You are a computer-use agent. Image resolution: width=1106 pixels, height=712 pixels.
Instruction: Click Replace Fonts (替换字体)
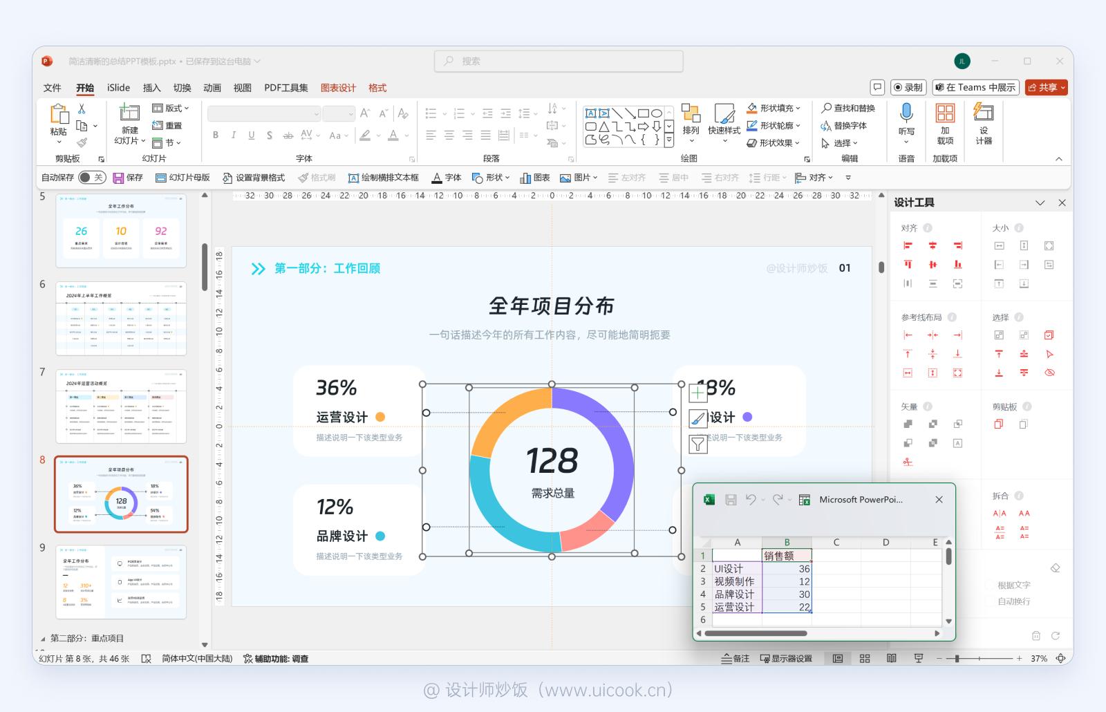point(843,126)
